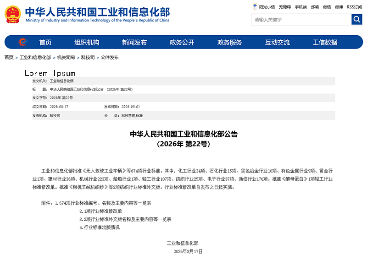Click the 成文日期 value 2026-08-17

click(59, 107)
